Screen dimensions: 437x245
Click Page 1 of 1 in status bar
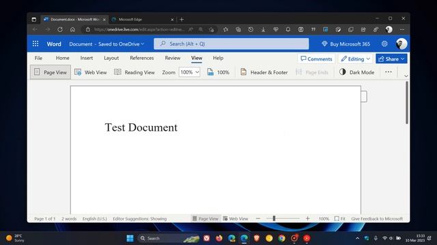[x=45, y=218]
